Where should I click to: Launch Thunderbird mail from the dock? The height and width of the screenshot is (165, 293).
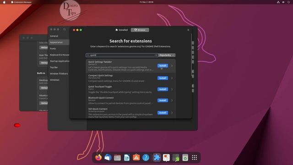click(108, 158)
